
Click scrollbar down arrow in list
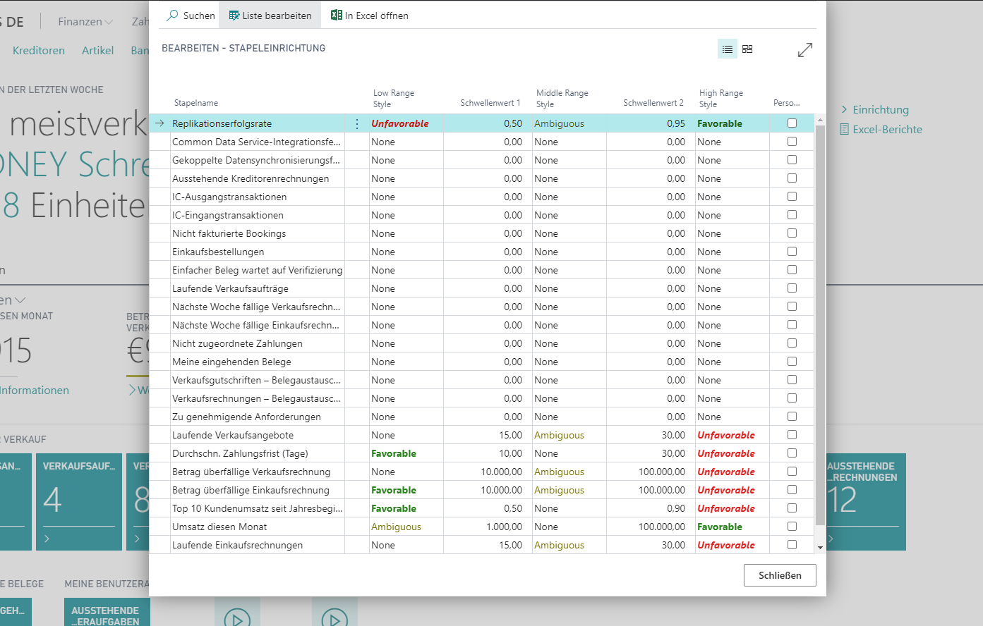[x=820, y=547]
